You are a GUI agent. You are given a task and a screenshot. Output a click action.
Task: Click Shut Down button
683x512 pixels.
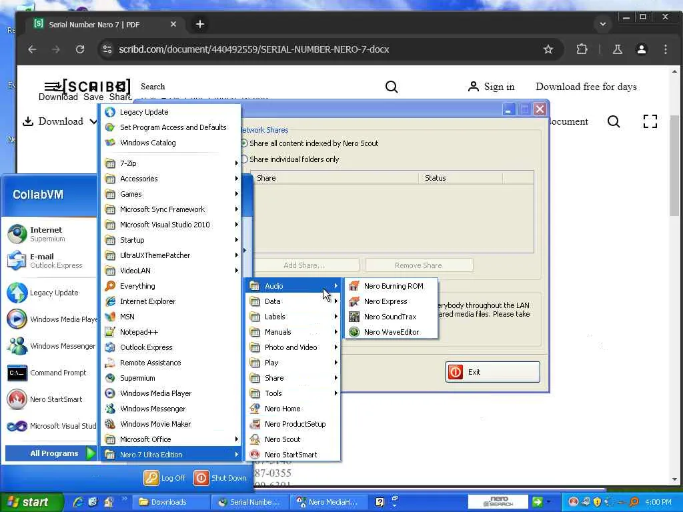220,478
